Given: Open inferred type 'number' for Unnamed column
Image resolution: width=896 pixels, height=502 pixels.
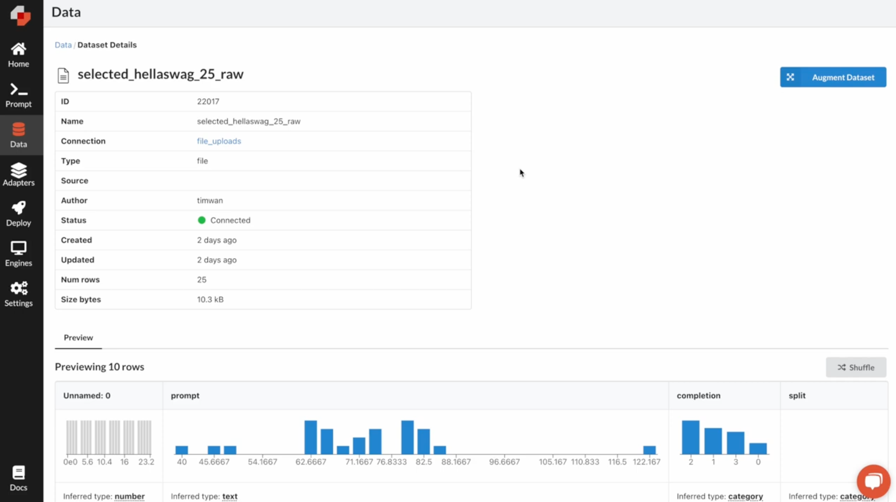Looking at the screenshot, I should point(129,496).
